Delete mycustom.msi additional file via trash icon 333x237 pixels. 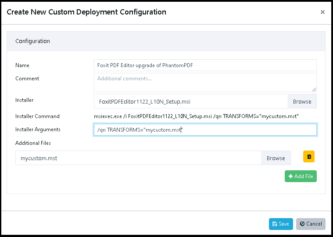(308, 157)
